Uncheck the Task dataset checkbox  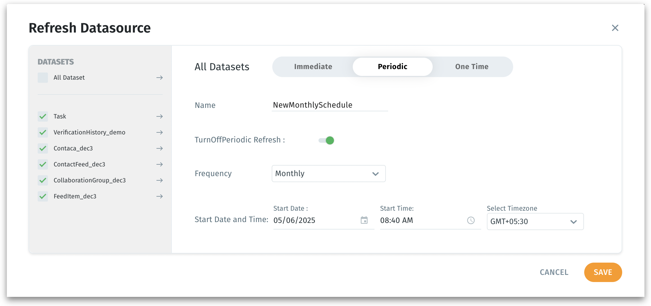[43, 116]
